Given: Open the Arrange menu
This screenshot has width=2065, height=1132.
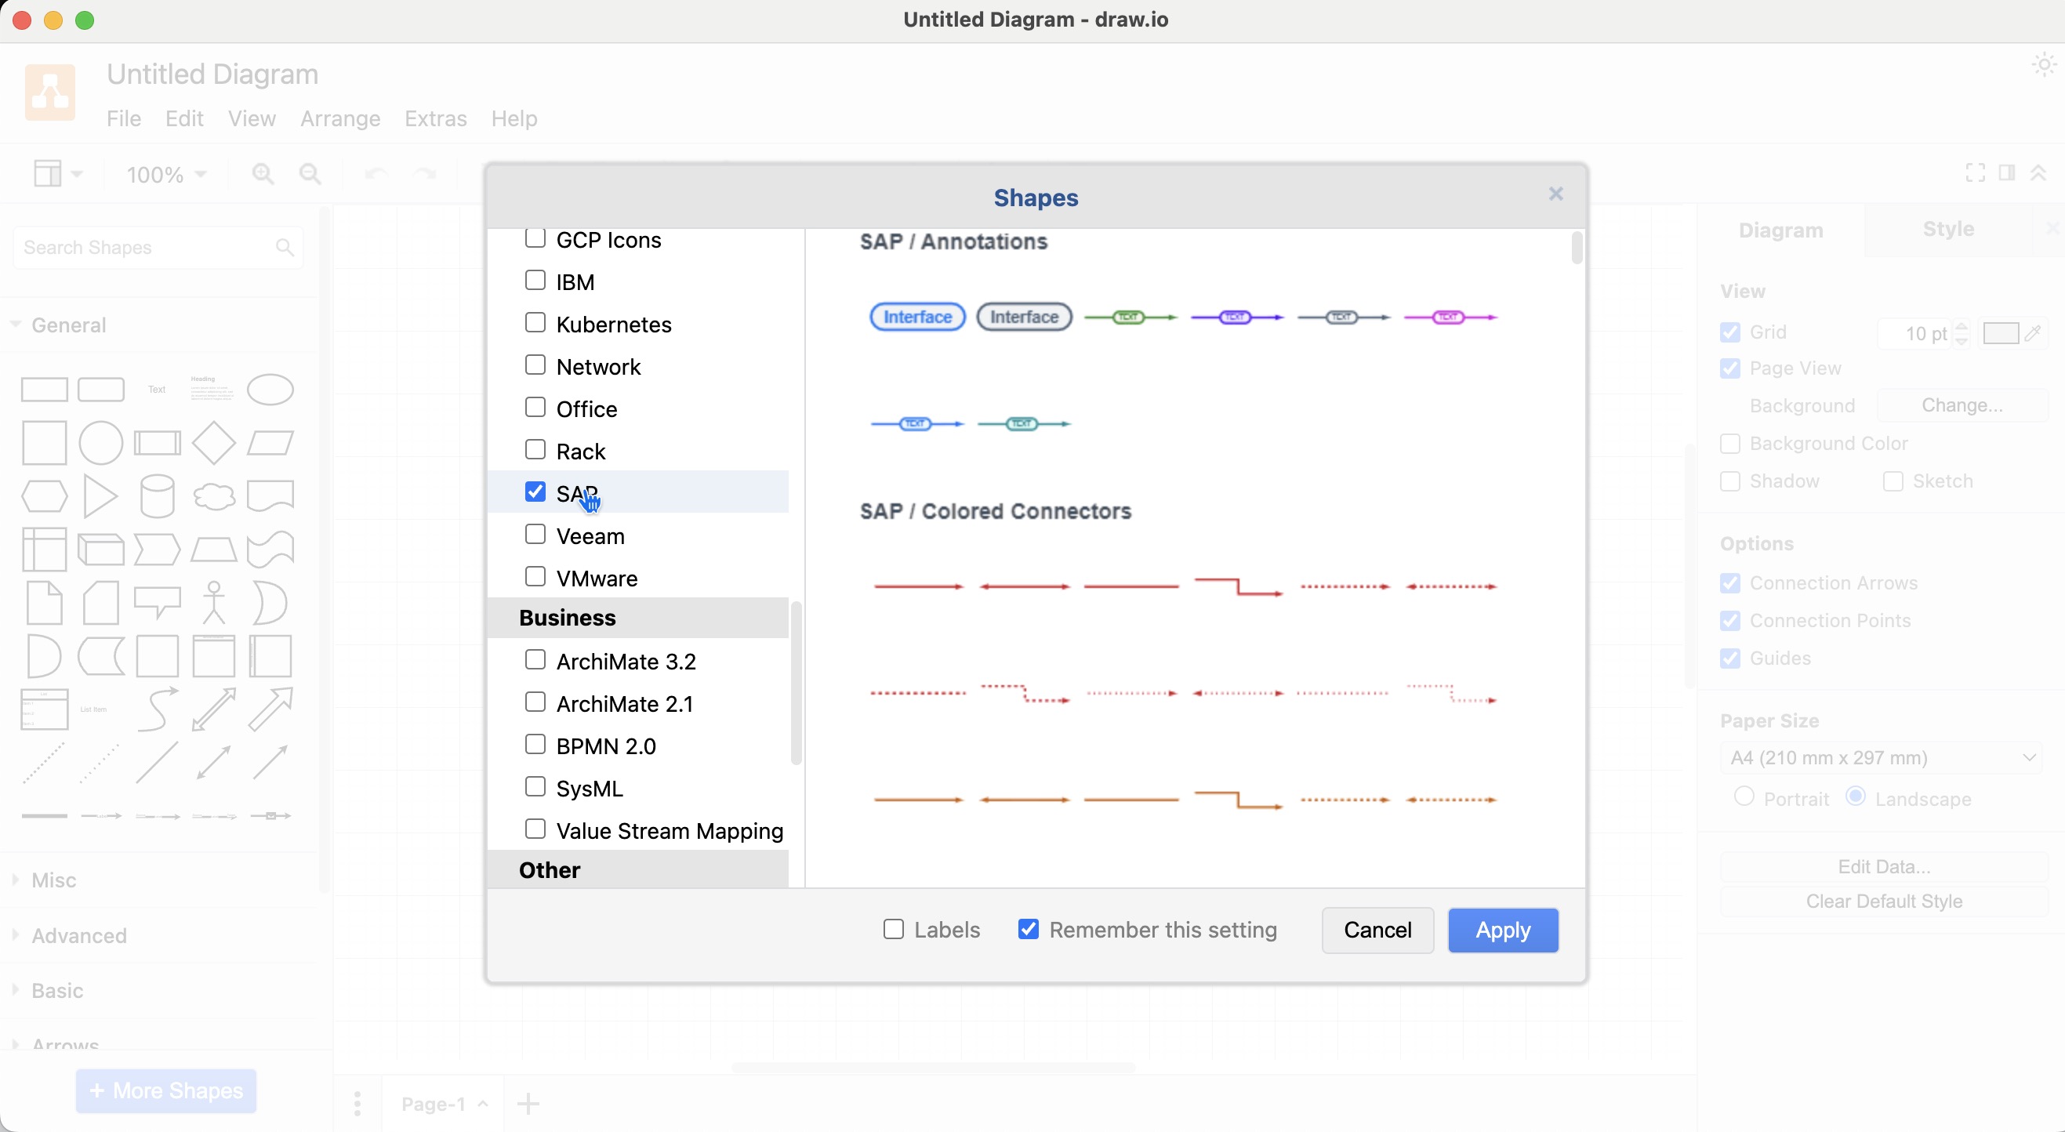Looking at the screenshot, I should [340, 118].
